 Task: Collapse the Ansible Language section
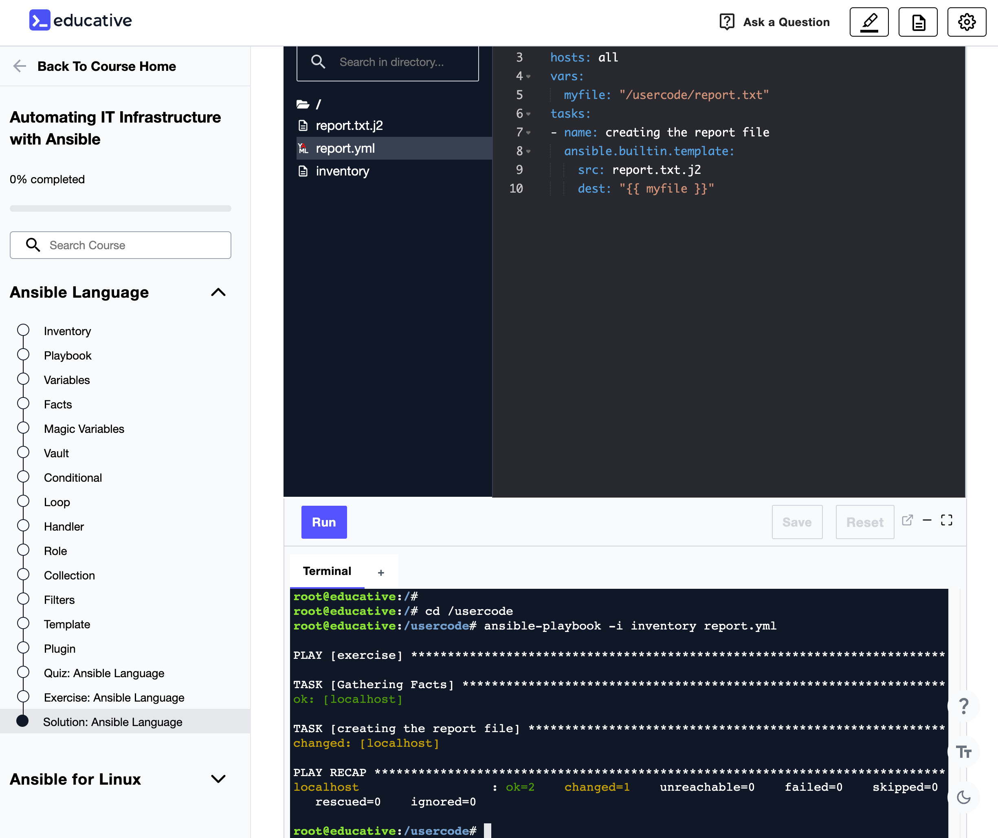click(x=218, y=292)
